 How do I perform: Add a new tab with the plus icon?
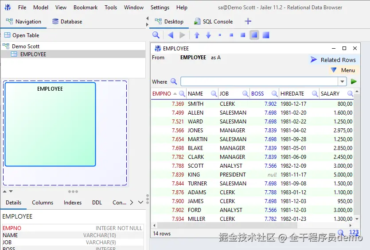248,21
